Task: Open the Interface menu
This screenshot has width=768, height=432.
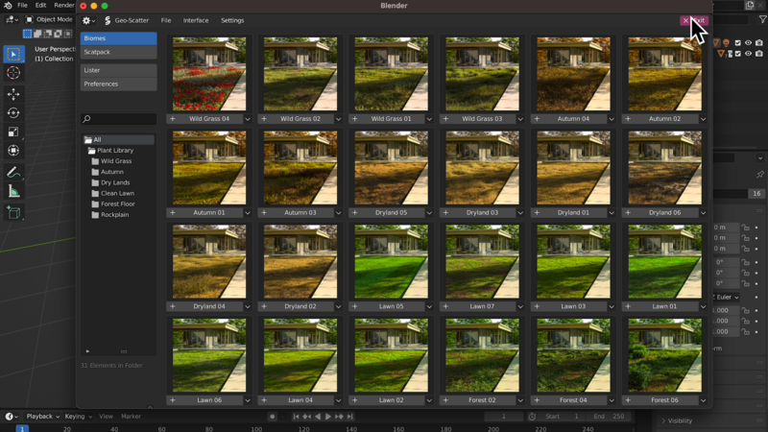Action: tap(196, 20)
